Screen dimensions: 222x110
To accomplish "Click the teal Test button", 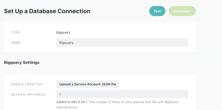I will [157, 11].
